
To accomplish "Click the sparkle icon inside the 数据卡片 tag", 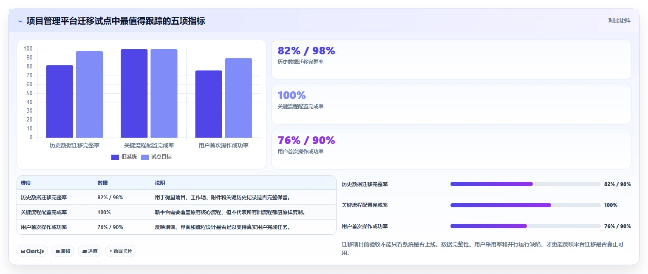I will pyautogui.click(x=110, y=251).
